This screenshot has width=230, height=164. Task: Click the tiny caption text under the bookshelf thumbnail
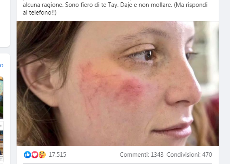[x=1, y=159]
